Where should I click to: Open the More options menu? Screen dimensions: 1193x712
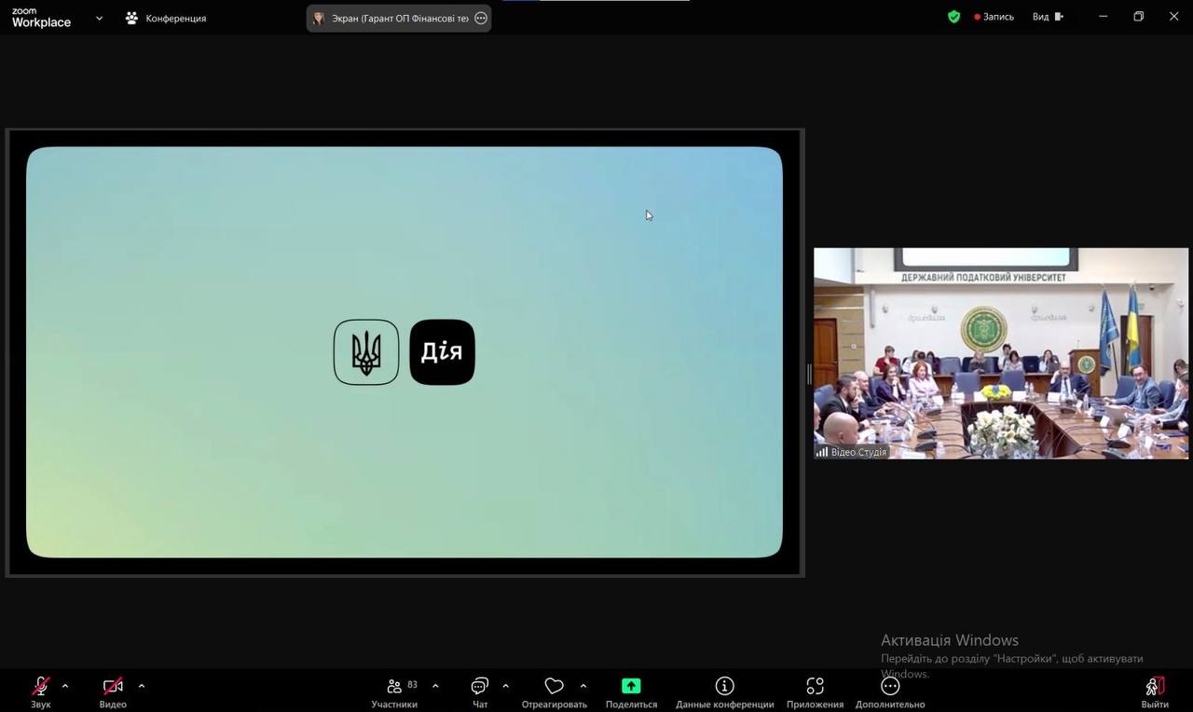pyautogui.click(x=890, y=691)
